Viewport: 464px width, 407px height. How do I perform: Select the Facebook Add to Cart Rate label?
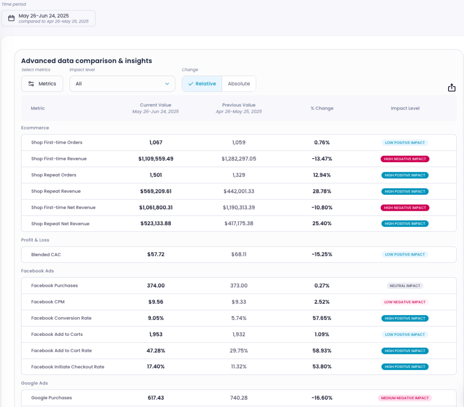[x=62, y=351]
